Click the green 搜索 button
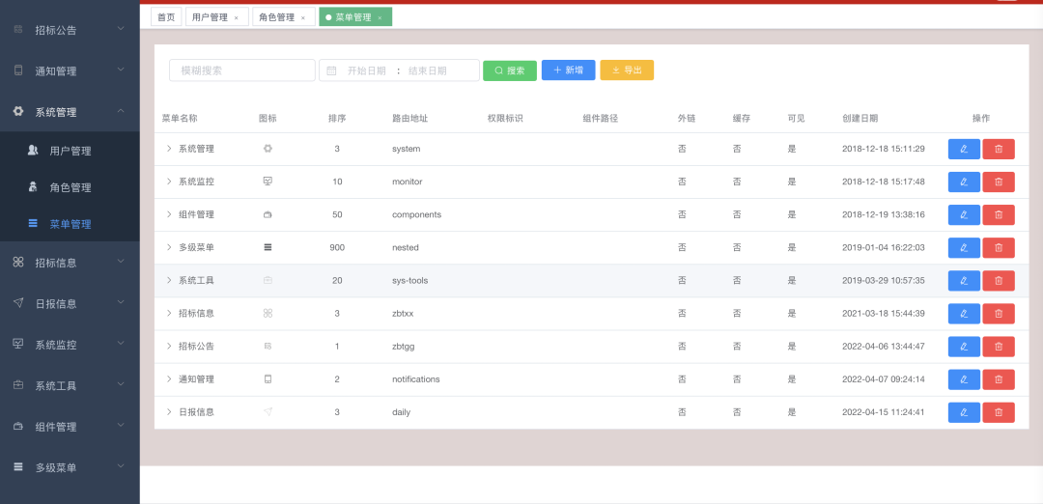Screen dimensions: 1043x504 coord(509,70)
